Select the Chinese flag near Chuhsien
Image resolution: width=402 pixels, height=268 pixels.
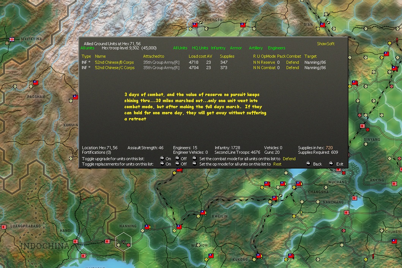click(x=394, y=241)
